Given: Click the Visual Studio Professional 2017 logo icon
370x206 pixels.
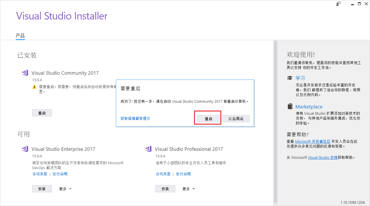Looking at the screenshot, I should tap(148, 149).
